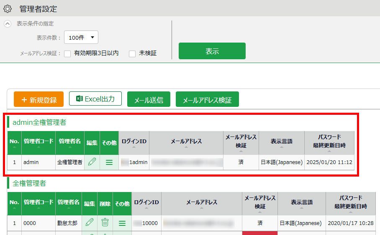380x235 pixels.
Task: Collapse the 表示条件の指定 section
Action: pyautogui.click(x=8, y=24)
